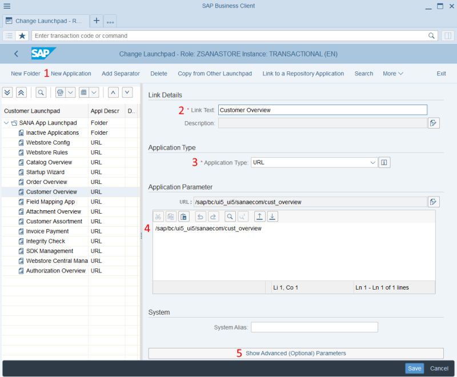
Task: Click the Collapse All double-chevron icon
Action: pyautogui.click(x=21, y=92)
